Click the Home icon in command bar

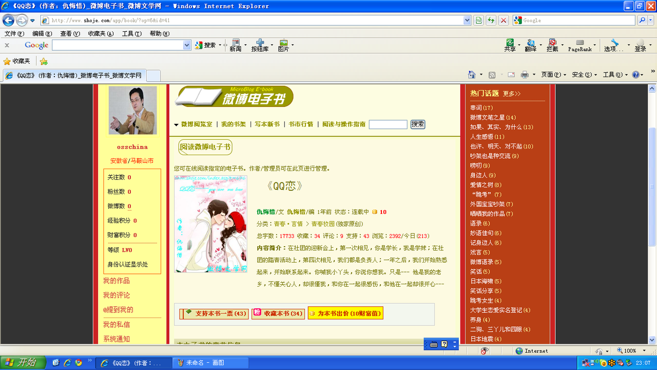(x=472, y=75)
